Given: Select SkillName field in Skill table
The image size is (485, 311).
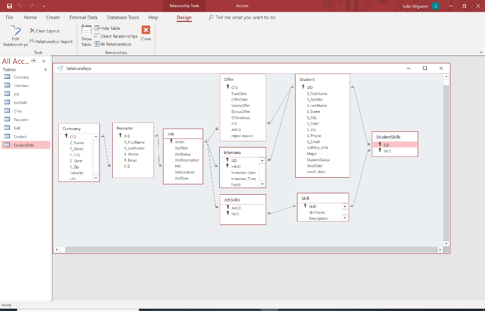Looking at the screenshot, I should click(x=317, y=213).
